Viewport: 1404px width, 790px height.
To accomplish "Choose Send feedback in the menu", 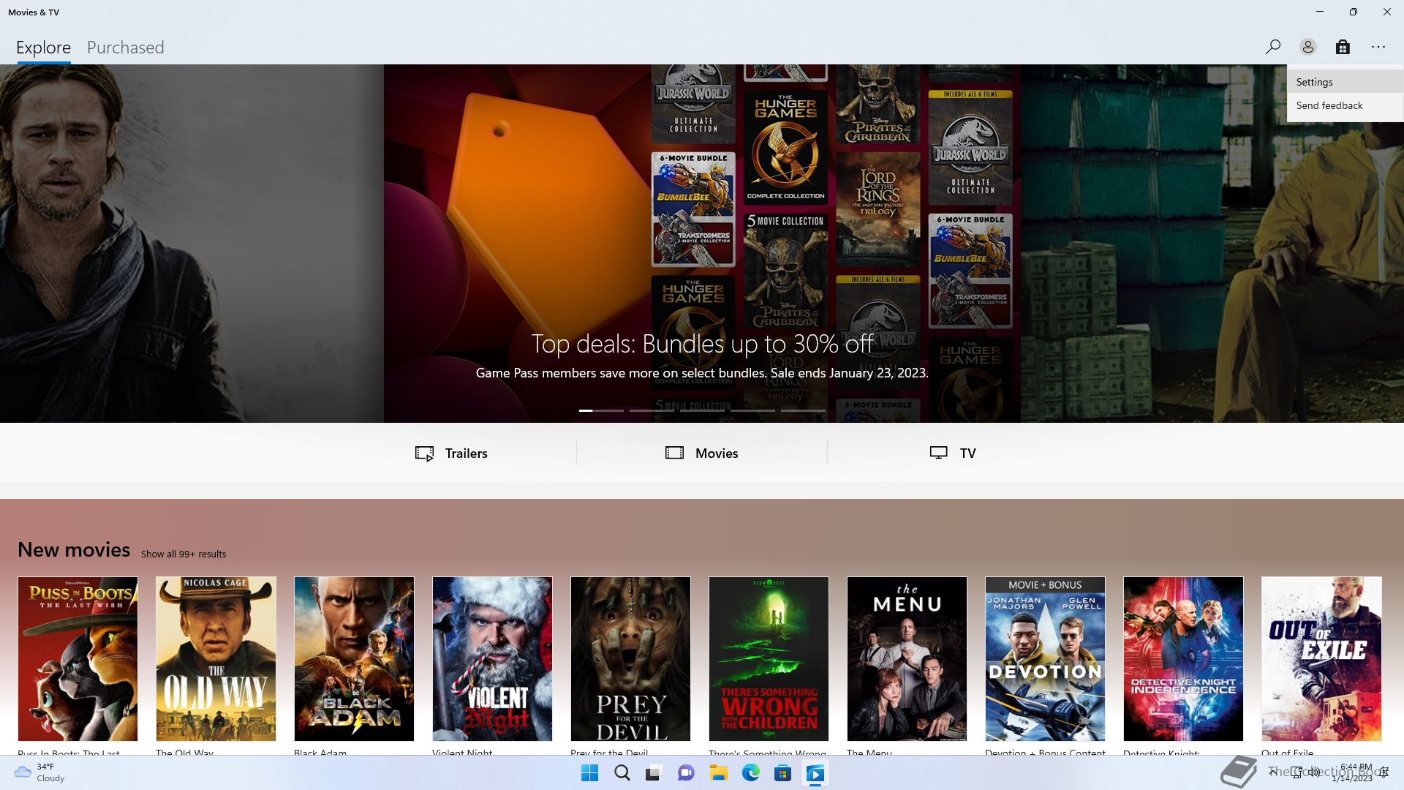I will point(1345,105).
